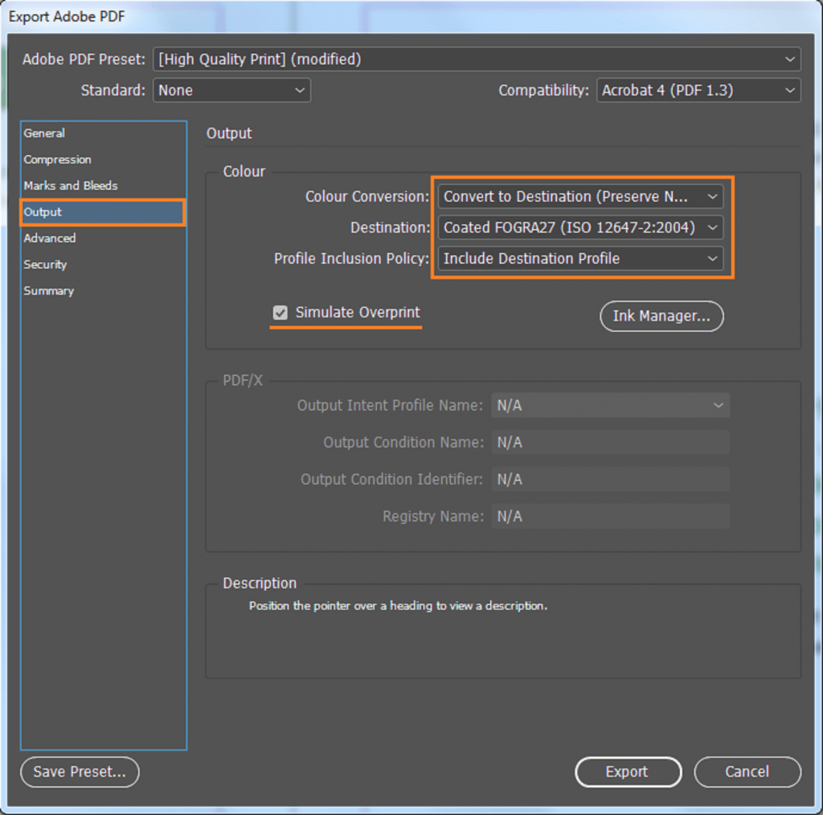Click the Export Adobe PDF title text
Screen dimensions: 823x815
[67, 17]
